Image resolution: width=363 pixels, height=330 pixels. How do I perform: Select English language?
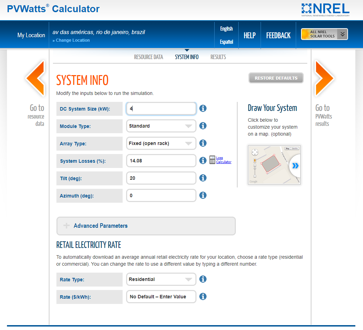pyautogui.click(x=226, y=29)
